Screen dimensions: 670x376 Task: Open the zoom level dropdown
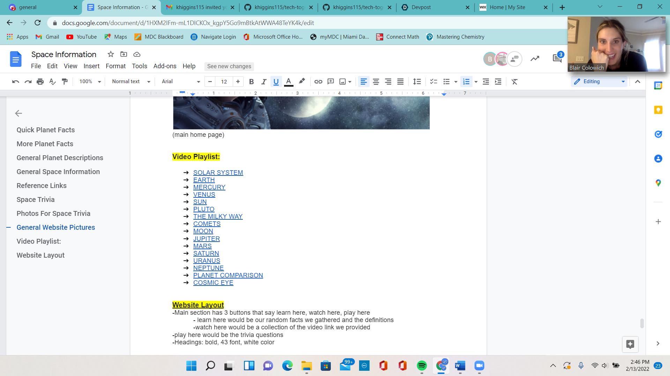[x=90, y=81]
